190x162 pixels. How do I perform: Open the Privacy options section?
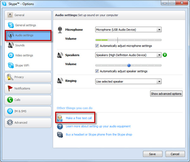28,77
